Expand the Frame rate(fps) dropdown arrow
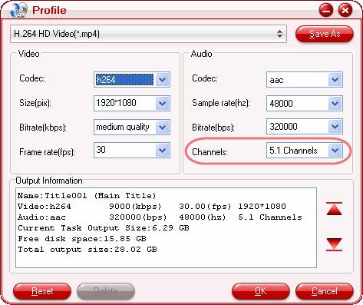 tap(162, 151)
